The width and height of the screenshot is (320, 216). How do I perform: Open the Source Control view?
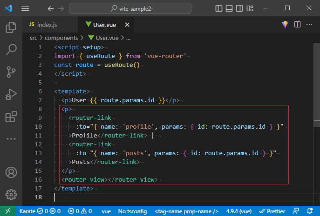click(x=11, y=72)
